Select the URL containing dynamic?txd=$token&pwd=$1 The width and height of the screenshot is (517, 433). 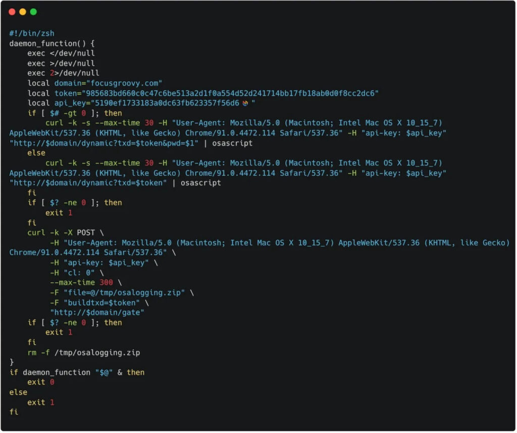[98, 142]
